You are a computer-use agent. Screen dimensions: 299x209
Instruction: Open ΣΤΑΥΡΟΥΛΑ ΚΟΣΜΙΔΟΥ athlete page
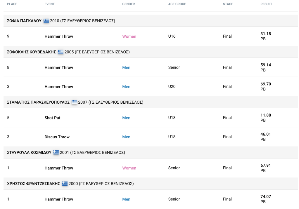(x=29, y=153)
